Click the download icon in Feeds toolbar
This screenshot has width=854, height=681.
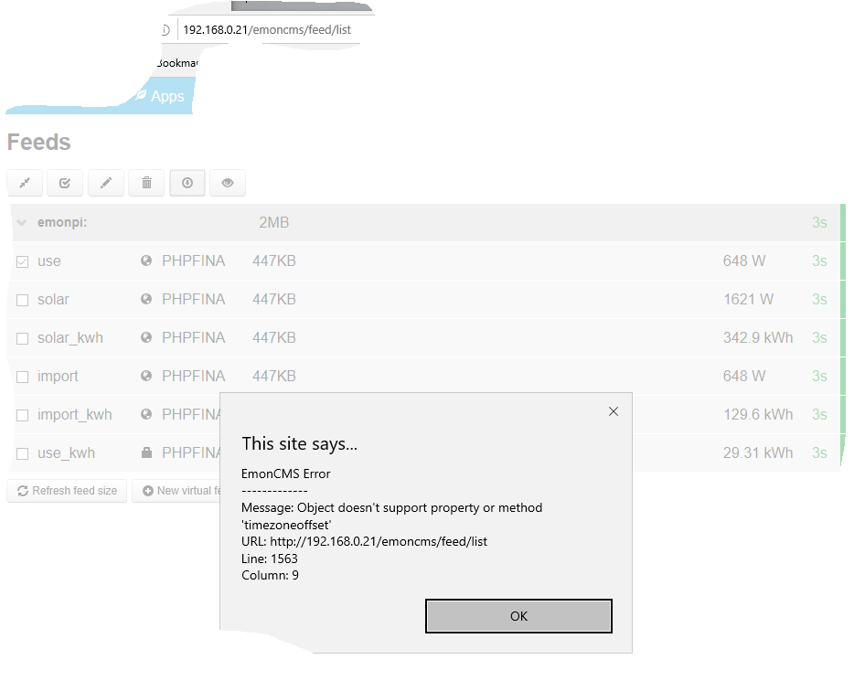[x=187, y=183]
